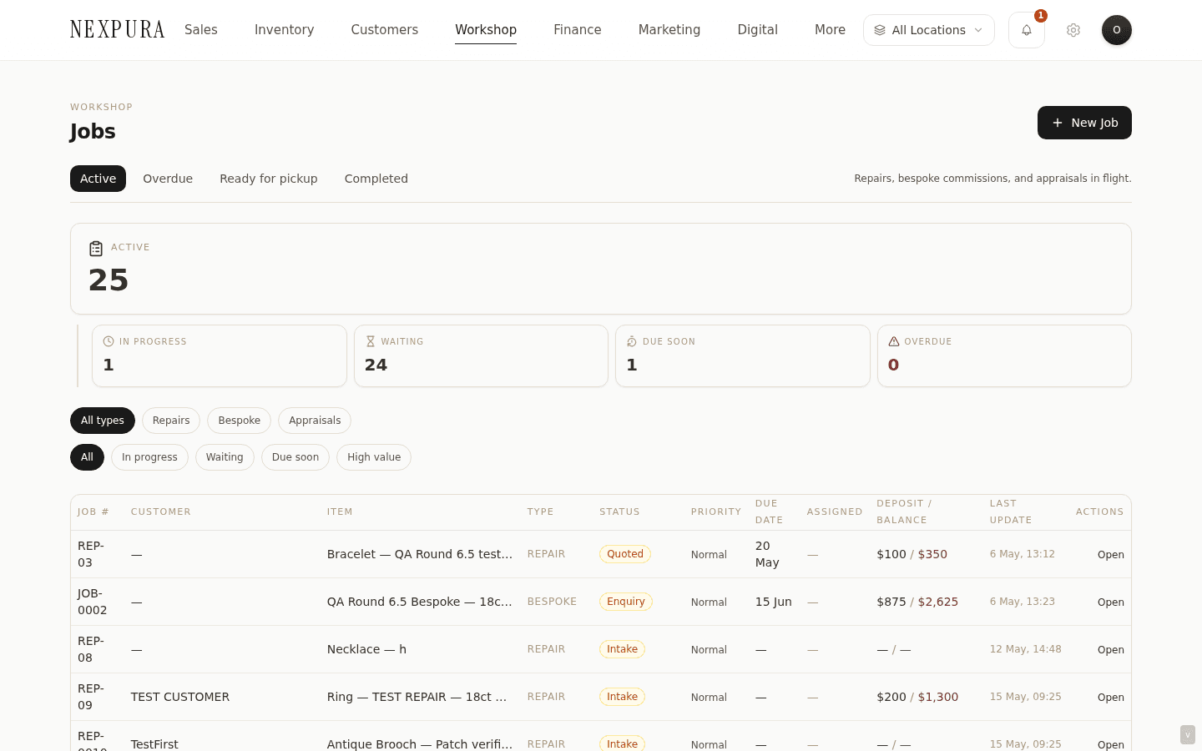Click the $875 / $2,625 balance cell
The image size is (1202, 751).
917,602
